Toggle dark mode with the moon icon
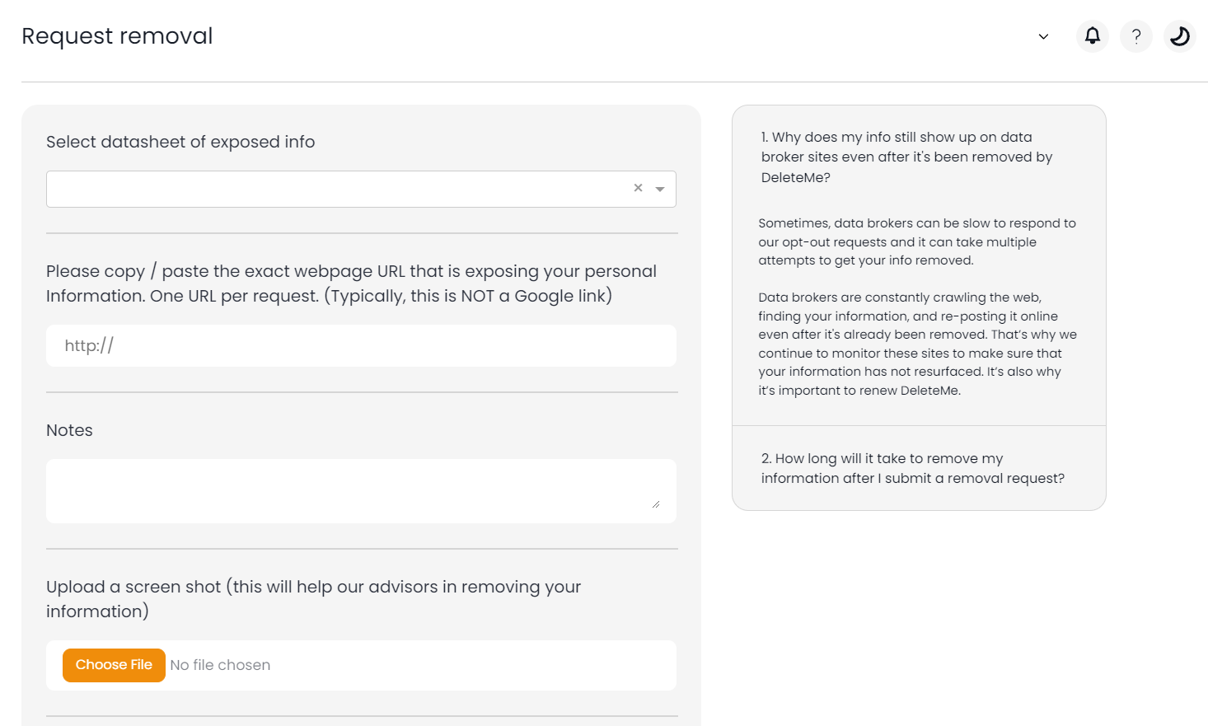Image resolution: width=1208 pixels, height=726 pixels. point(1180,36)
